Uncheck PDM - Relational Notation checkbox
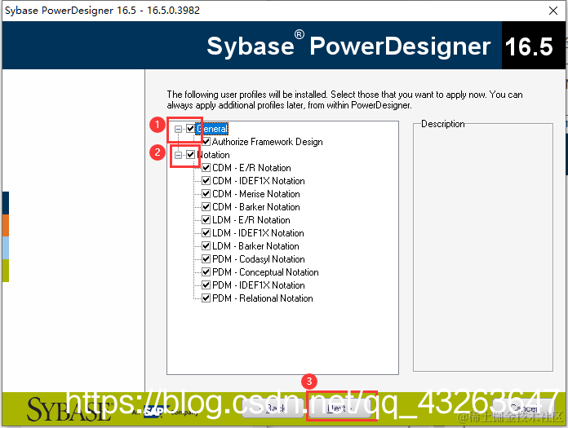This screenshot has width=568, height=428. tap(206, 298)
